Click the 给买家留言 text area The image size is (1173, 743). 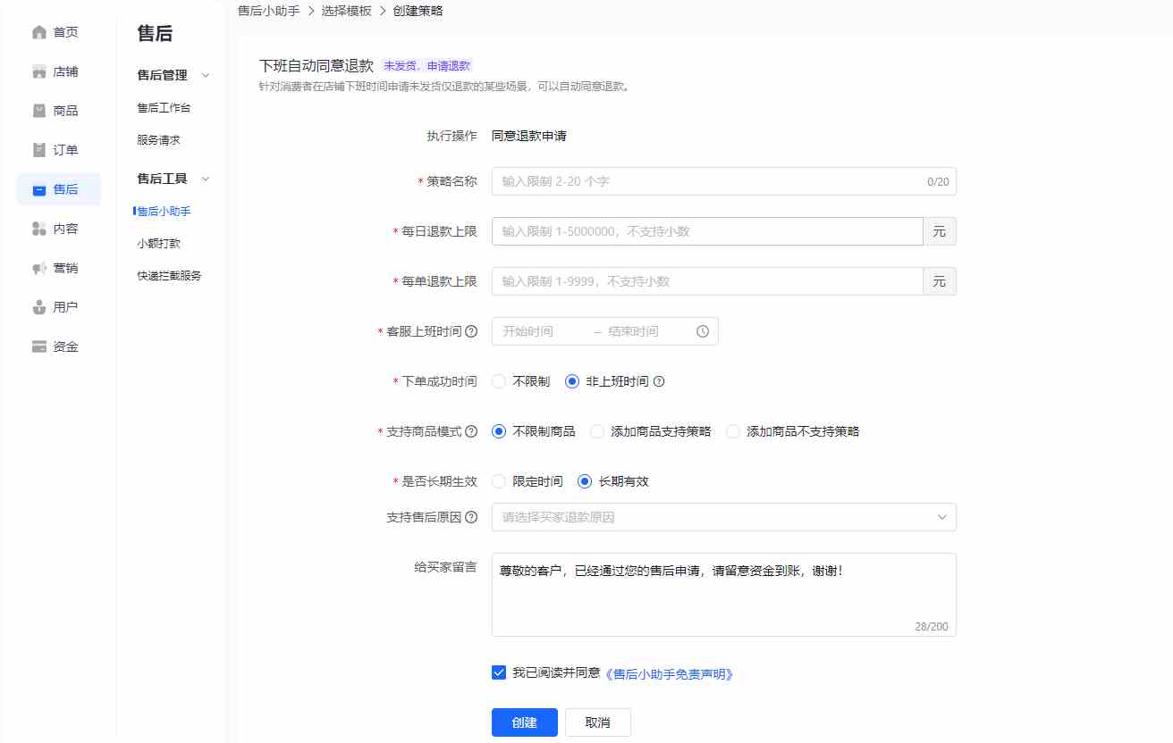coord(723,595)
